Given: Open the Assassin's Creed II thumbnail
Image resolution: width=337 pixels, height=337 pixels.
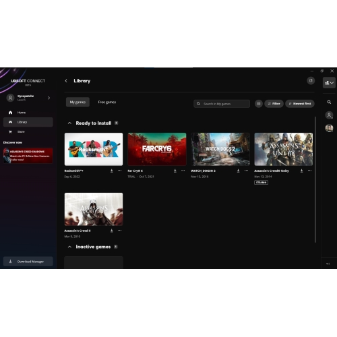Looking at the screenshot, I should [x=94, y=209].
